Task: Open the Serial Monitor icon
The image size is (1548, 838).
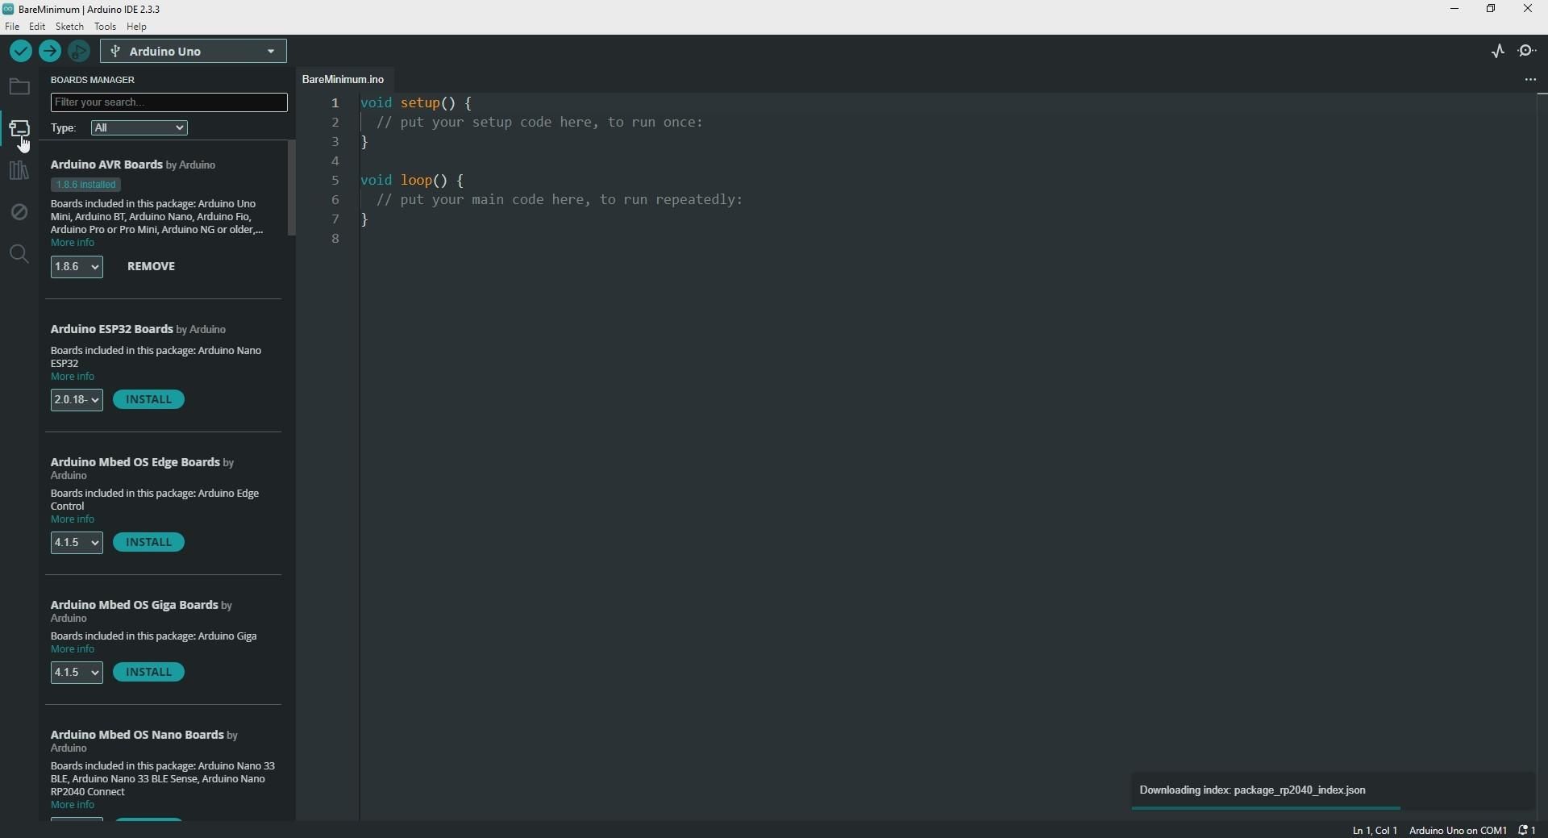Action: (1528, 52)
